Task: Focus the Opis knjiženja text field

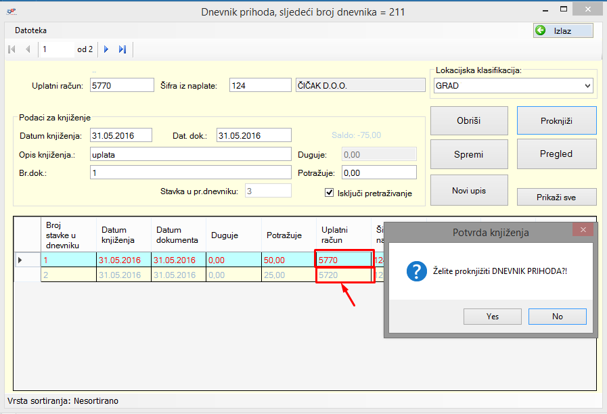Action: coord(190,154)
